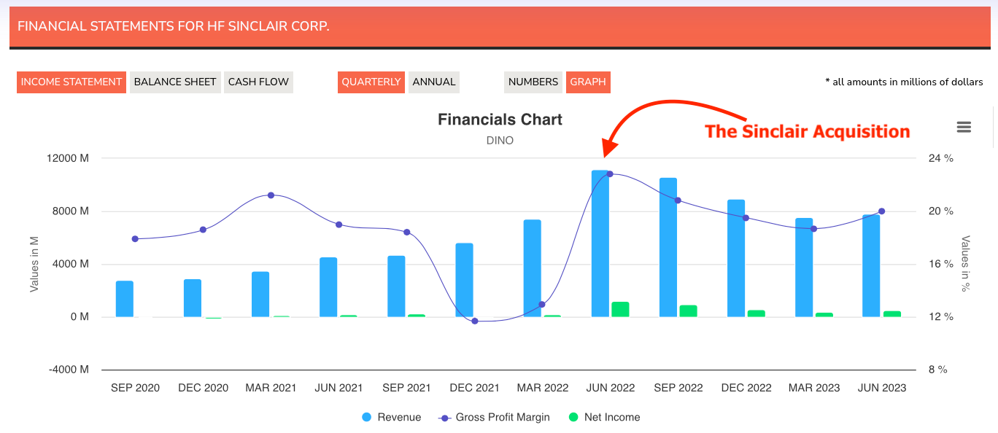The height and width of the screenshot is (433, 998).
Task: Open the CASH FLOW statement
Action: pos(258,82)
